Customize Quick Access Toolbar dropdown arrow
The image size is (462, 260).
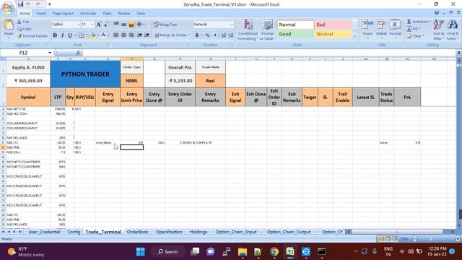(x=50, y=4)
